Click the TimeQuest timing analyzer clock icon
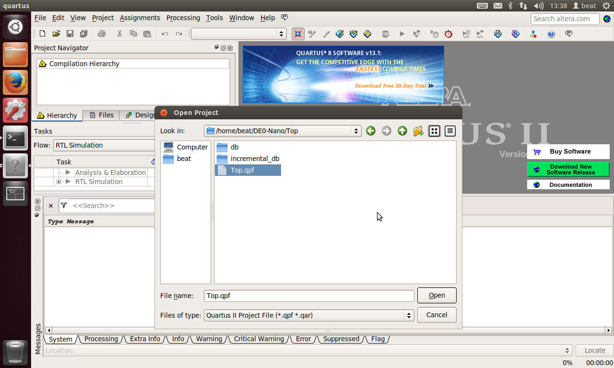 click(x=448, y=34)
